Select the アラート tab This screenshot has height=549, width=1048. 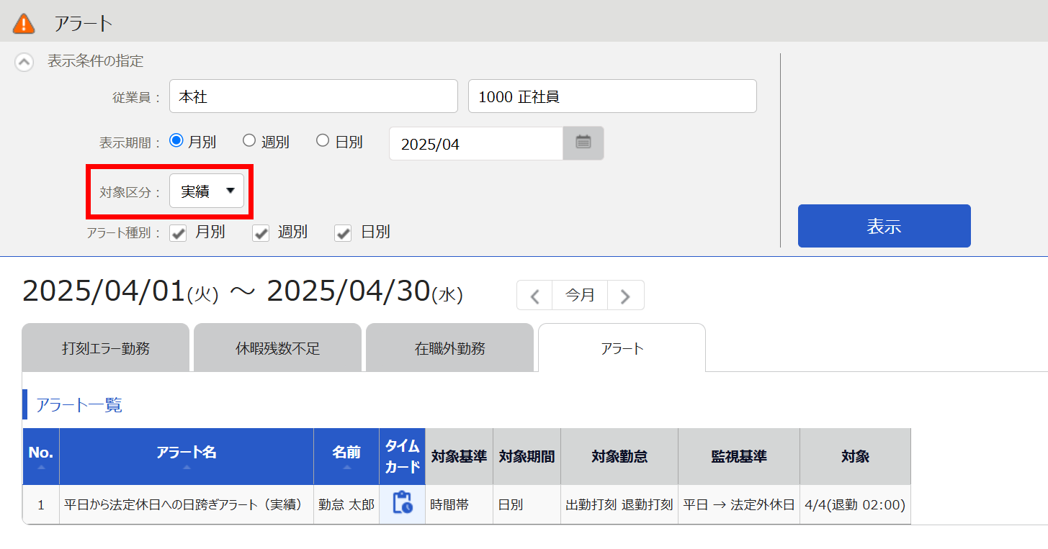tap(622, 348)
